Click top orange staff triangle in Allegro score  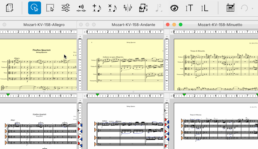click(x=6, y=126)
